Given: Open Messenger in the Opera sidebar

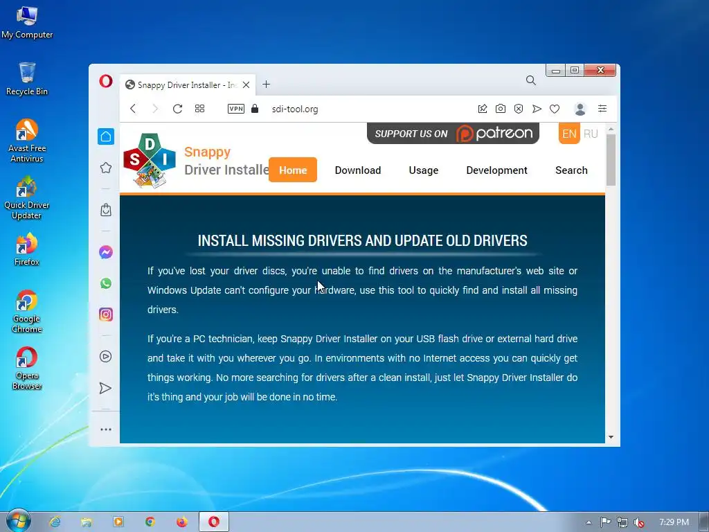Looking at the screenshot, I should 106,252.
